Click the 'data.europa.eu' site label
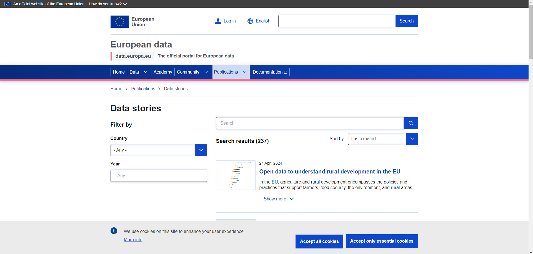 133,56
